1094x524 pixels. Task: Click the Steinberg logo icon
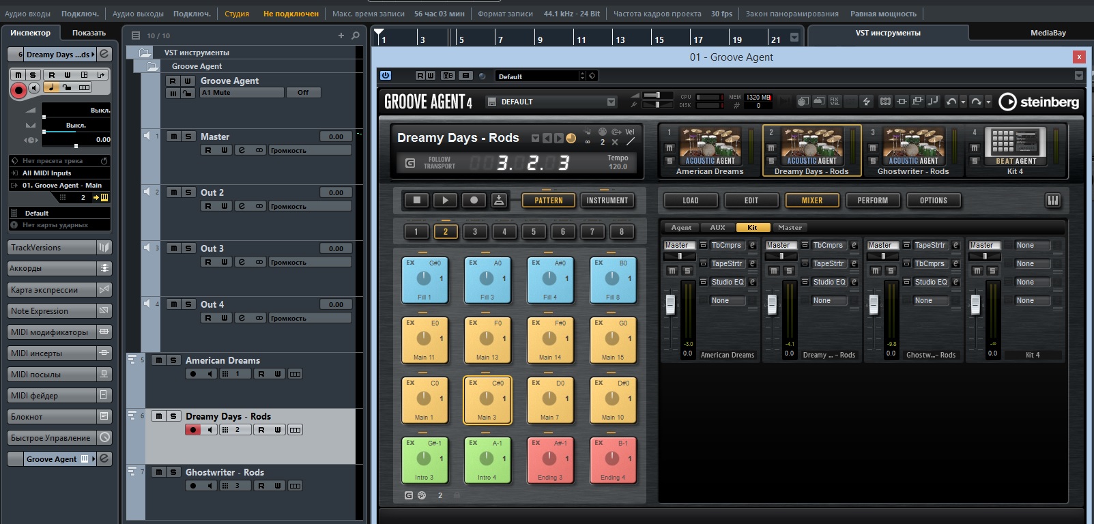click(1007, 102)
